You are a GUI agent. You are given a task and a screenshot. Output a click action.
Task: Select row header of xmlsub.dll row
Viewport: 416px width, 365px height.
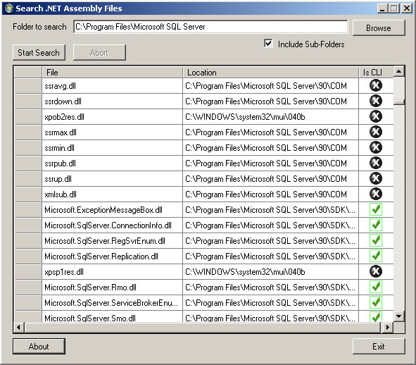click(x=28, y=194)
